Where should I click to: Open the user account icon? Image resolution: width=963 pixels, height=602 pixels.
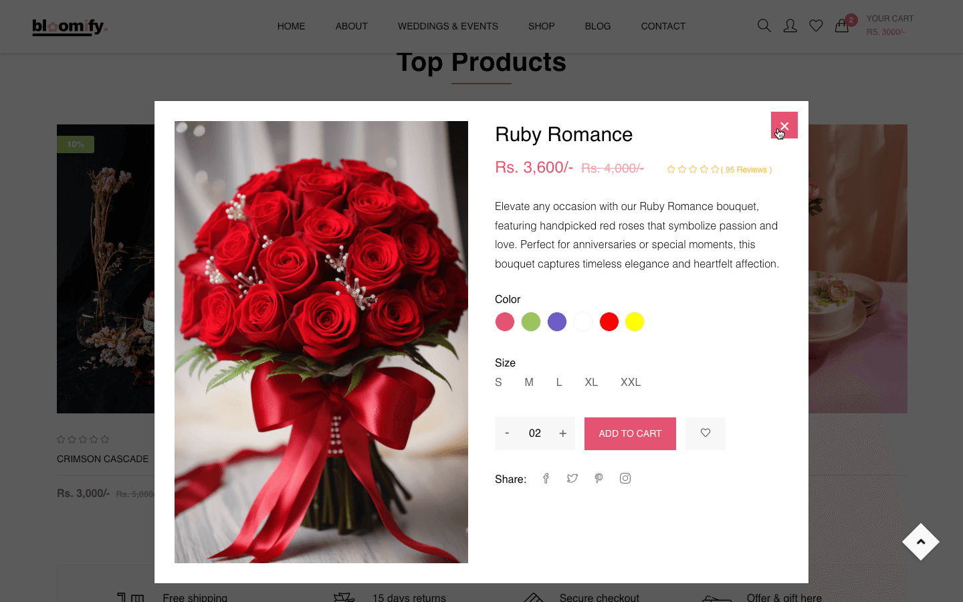790,26
